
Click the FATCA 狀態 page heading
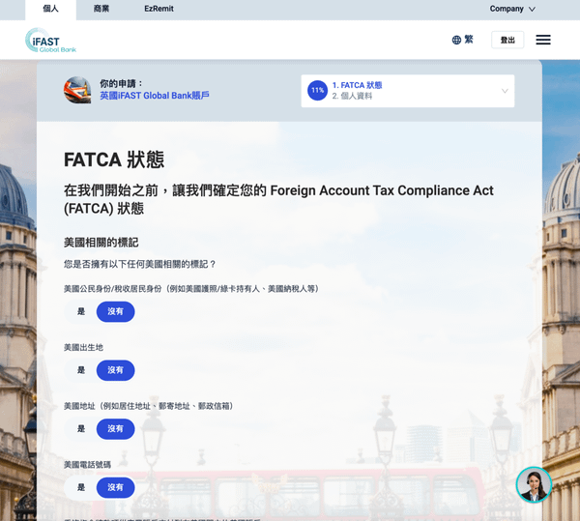tap(114, 159)
